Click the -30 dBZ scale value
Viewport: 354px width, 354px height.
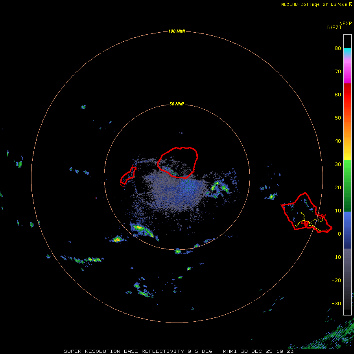click(336, 304)
